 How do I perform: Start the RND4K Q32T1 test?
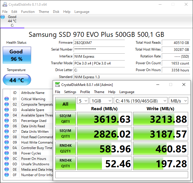point(66,148)
